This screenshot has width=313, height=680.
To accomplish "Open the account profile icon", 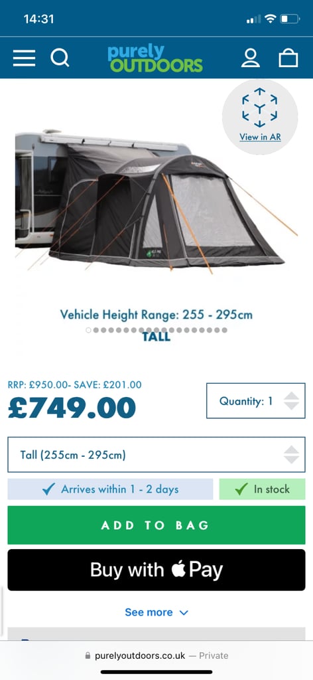I will click(x=250, y=58).
